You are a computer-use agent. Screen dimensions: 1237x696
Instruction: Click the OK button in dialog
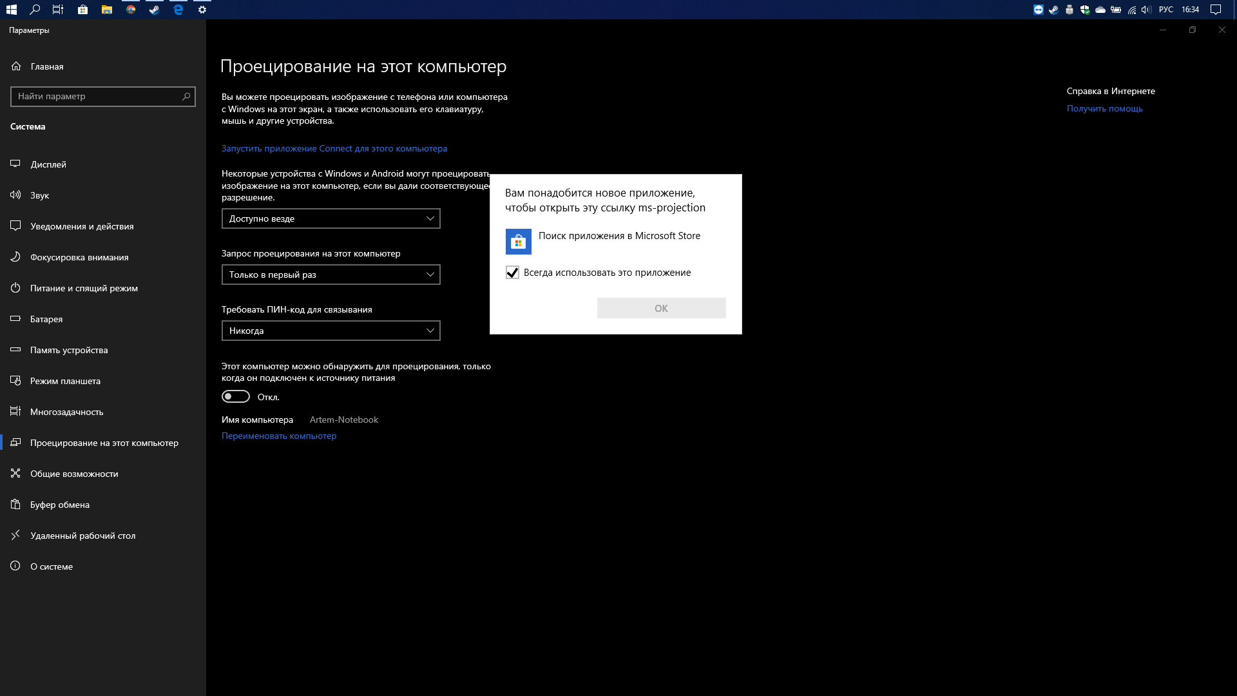click(661, 307)
